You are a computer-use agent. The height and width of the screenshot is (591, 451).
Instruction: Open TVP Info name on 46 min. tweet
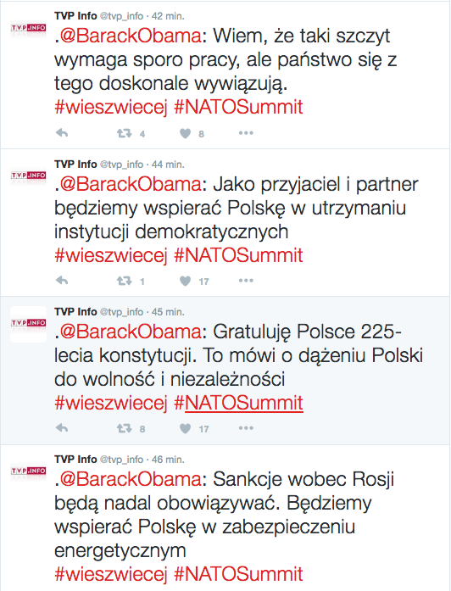click(x=75, y=459)
